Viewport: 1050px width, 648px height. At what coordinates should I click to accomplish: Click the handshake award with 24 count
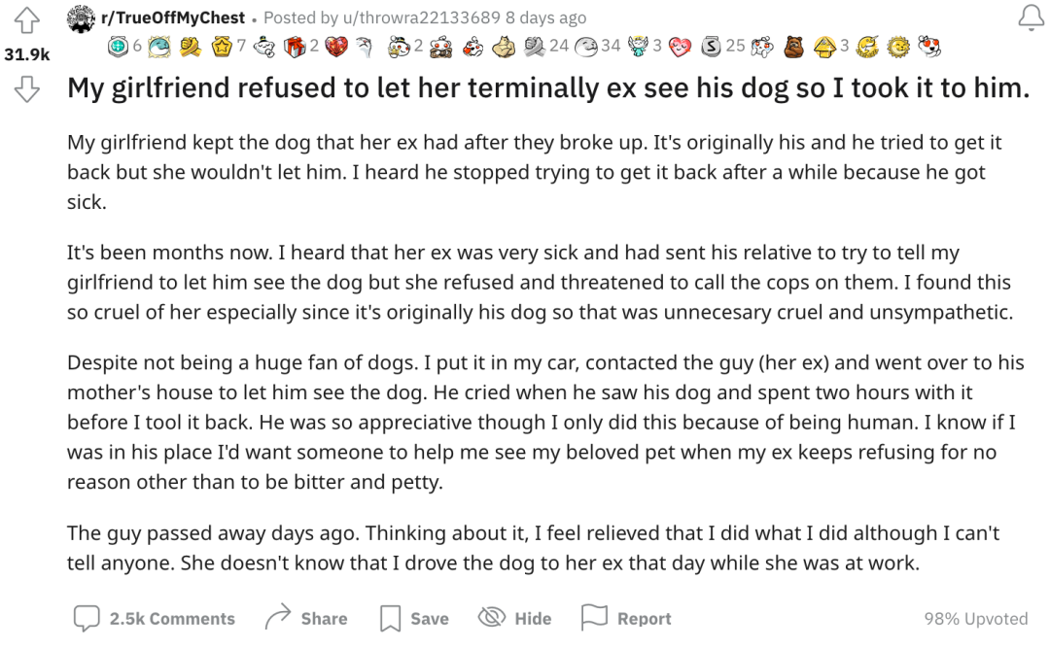click(535, 47)
